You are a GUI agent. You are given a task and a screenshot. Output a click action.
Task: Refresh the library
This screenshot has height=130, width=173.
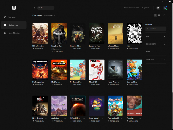[x=164, y=16]
